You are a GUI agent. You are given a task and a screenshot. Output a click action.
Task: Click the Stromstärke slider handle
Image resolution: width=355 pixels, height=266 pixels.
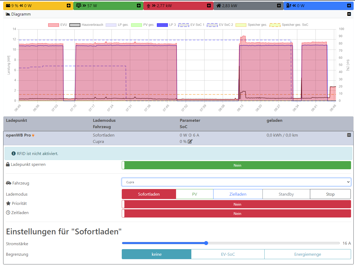pyautogui.click(x=206, y=243)
